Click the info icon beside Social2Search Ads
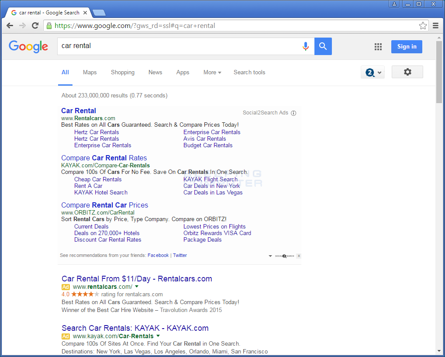The width and height of the screenshot is (445, 357). coord(294,113)
